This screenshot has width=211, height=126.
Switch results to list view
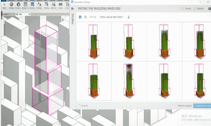[86, 17]
